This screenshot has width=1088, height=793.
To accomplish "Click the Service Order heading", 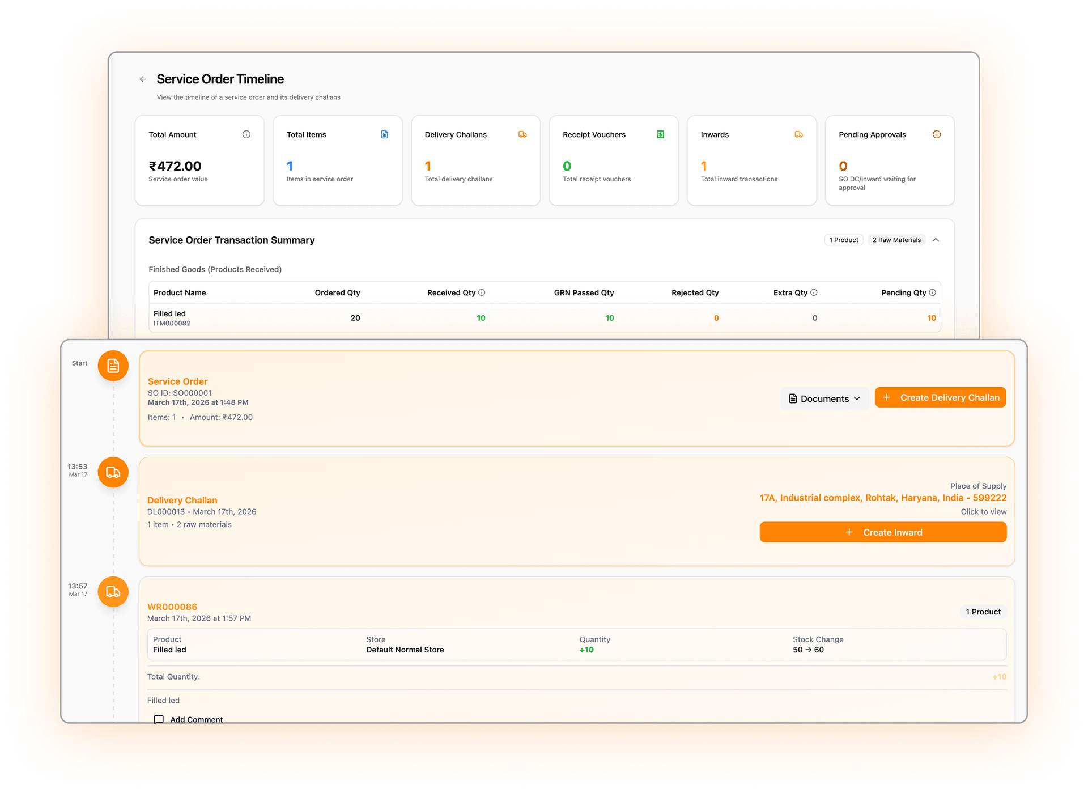I will click(177, 381).
